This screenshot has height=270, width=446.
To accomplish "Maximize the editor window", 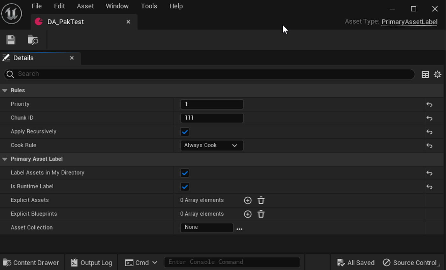I will point(414,9).
